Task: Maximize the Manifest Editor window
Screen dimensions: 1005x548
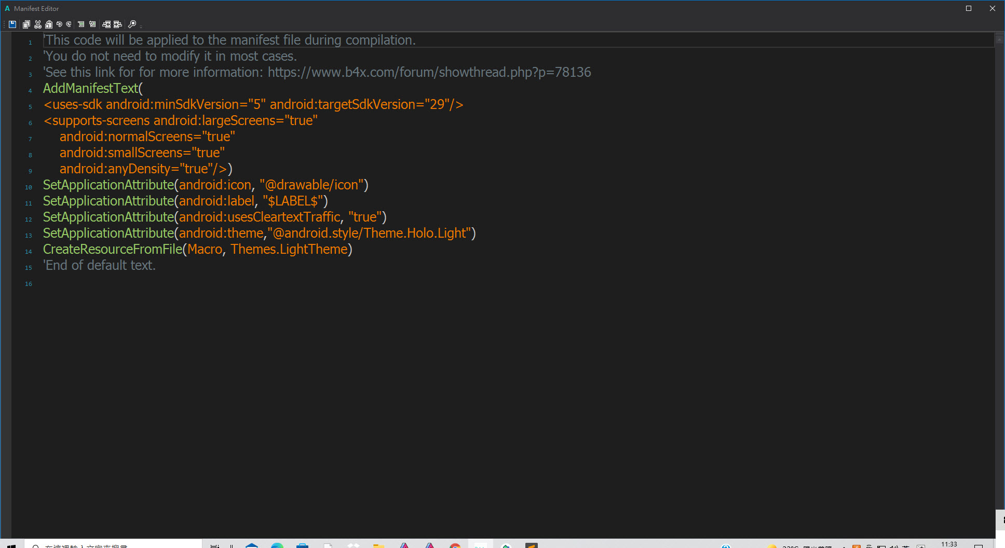Action: tap(968, 8)
